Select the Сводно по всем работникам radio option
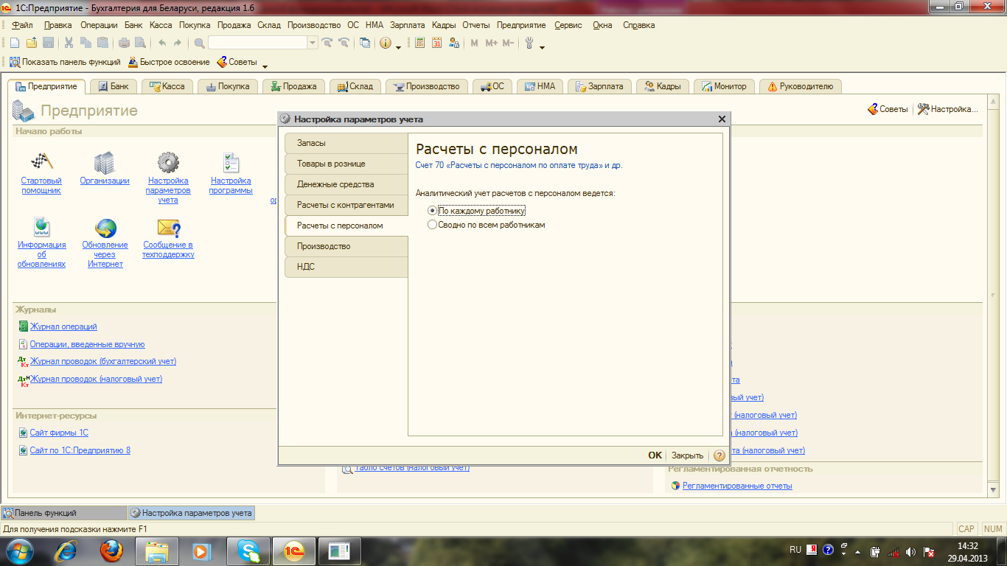The width and height of the screenshot is (1007, 566). 487,225
